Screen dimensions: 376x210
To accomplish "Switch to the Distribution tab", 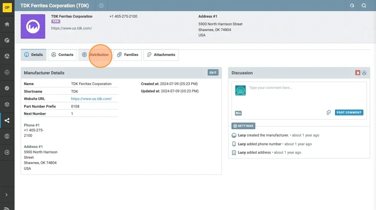I will point(95,55).
